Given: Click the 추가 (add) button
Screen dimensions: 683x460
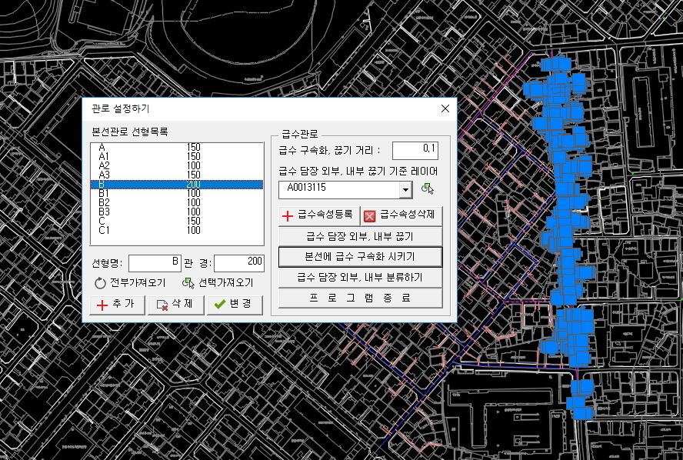Looking at the screenshot, I should [117, 305].
